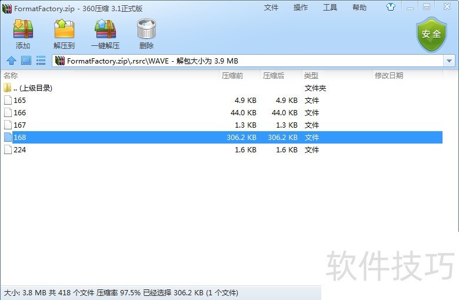Select the file named 224
Viewport: 459px width, 300px height.
pos(222,149)
